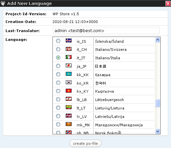Select the ja_JP radio button
The image size is (171, 148).
tap(58, 66)
